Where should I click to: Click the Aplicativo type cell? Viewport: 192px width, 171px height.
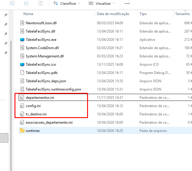147,40
